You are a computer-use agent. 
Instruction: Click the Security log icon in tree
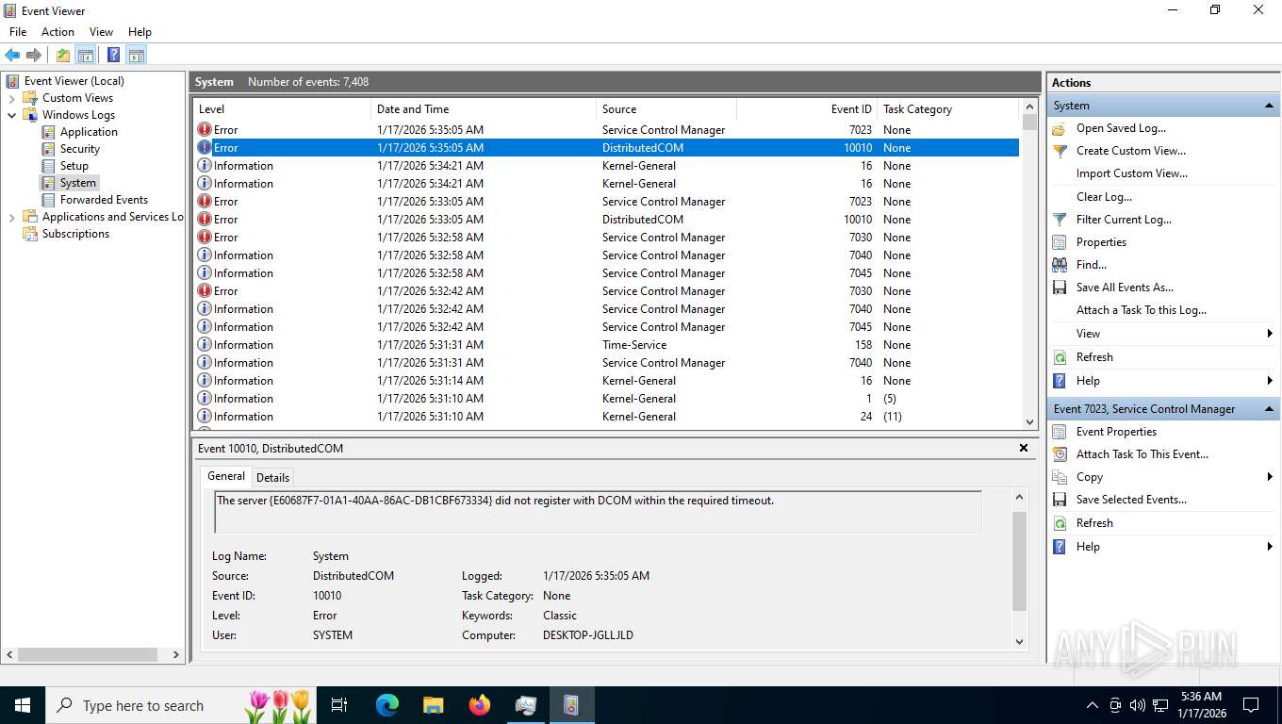point(49,149)
